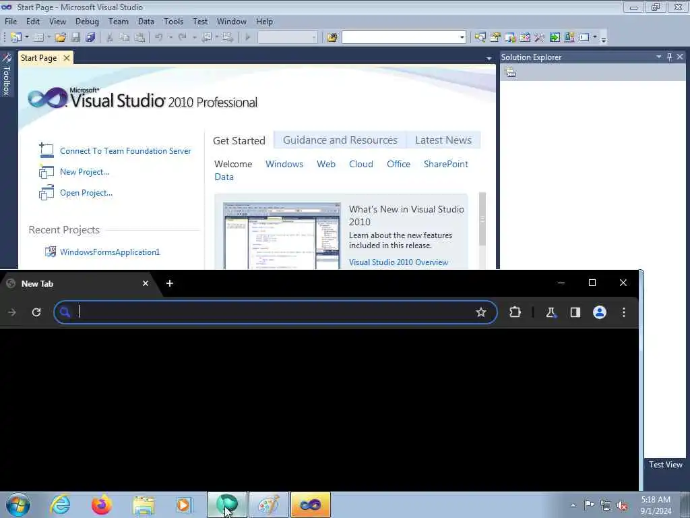Click the Open File folder icon
Image resolution: width=690 pixels, height=518 pixels.
tap(60, 38)
